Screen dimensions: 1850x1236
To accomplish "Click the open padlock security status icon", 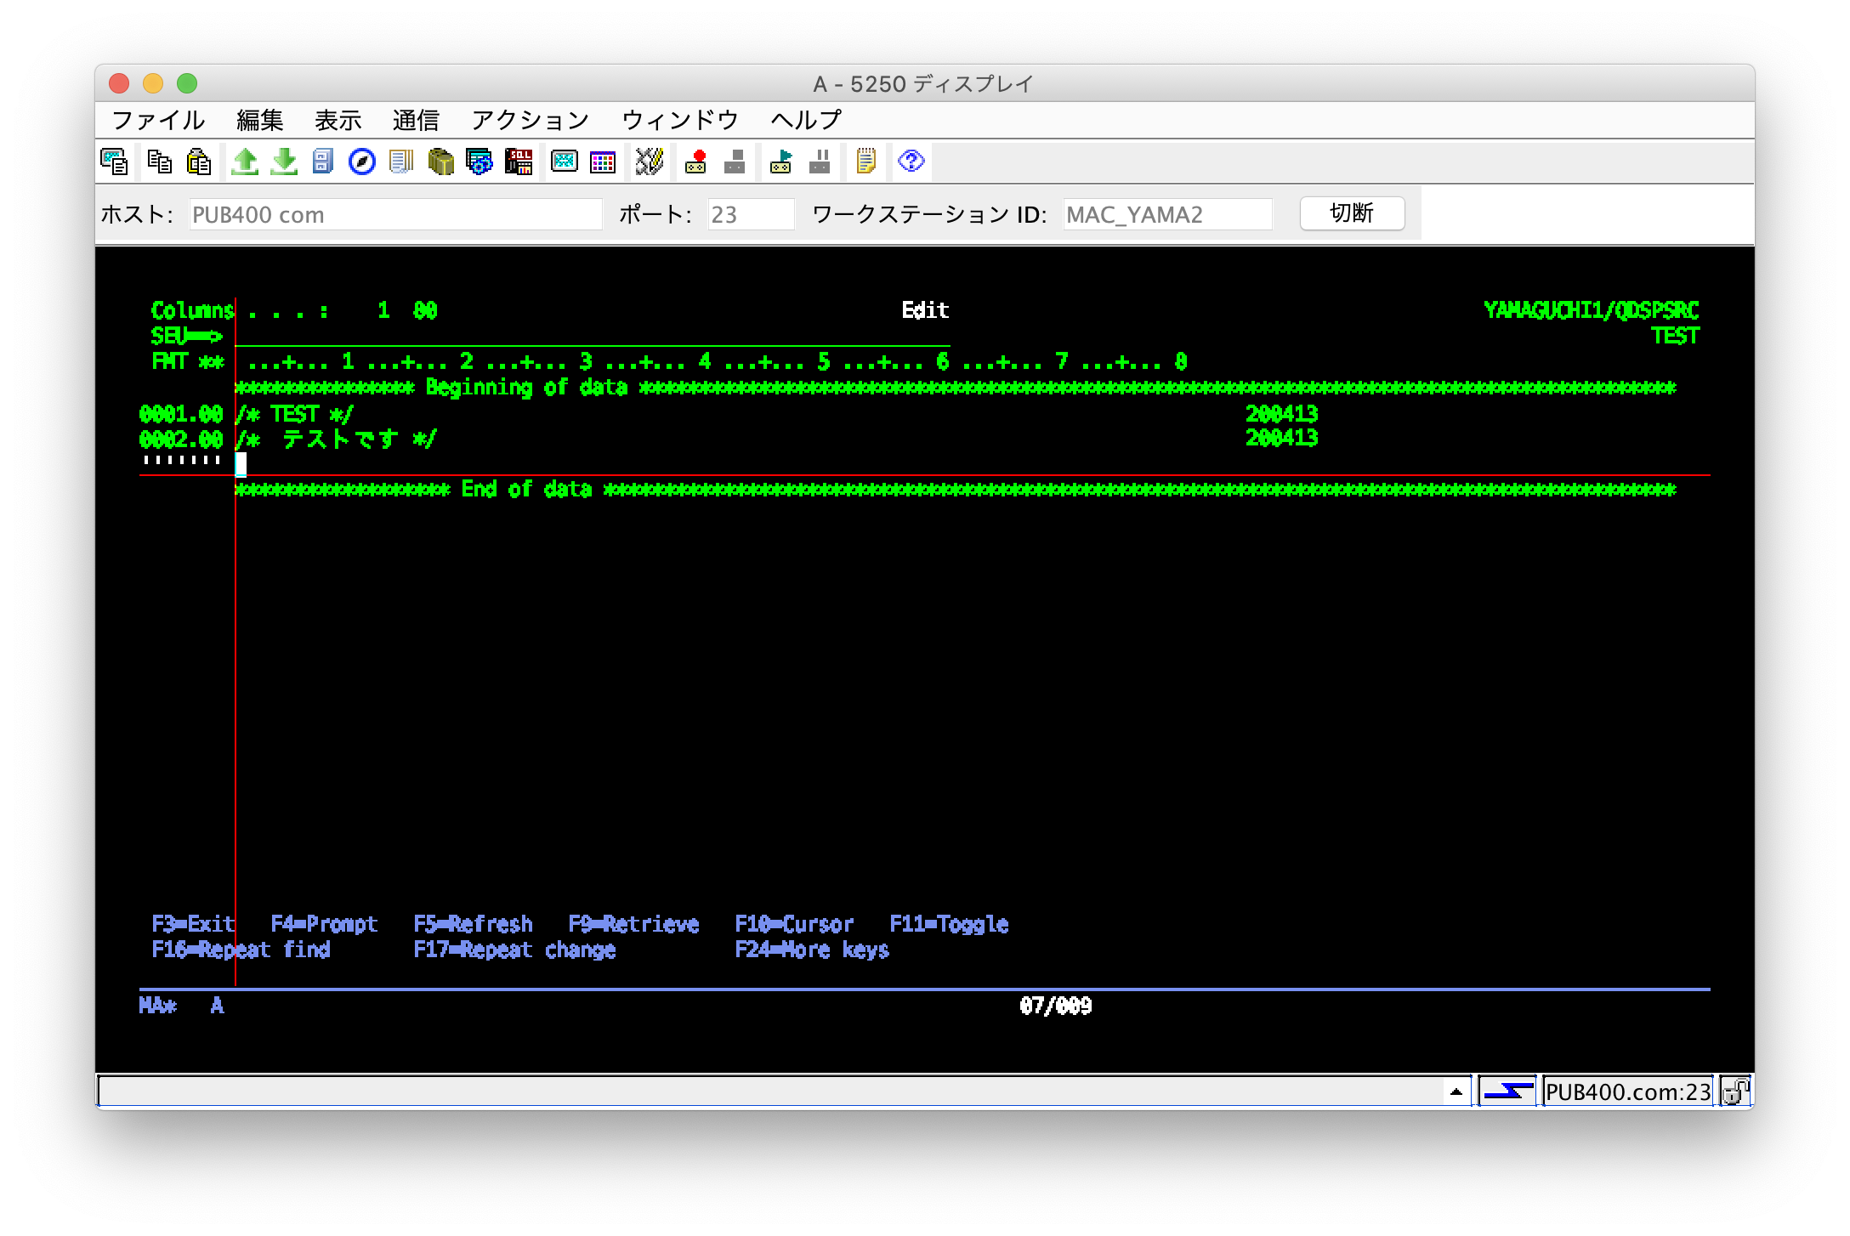I will 1734,1091.
